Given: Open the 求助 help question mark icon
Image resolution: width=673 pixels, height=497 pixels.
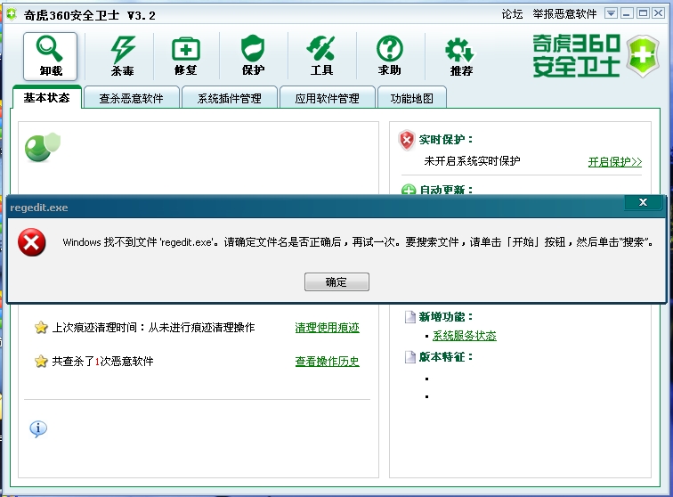Looking at the screenshot, I should point(389,56).
